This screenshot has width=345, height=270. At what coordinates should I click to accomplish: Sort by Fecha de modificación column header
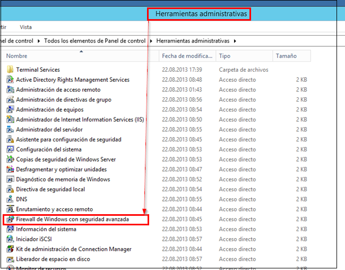pyautogui.click(x=187, y=56)
